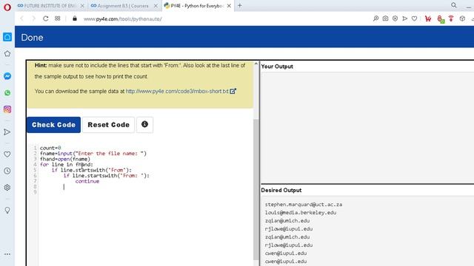Open the Opera main menu logo

pos(7,7)
